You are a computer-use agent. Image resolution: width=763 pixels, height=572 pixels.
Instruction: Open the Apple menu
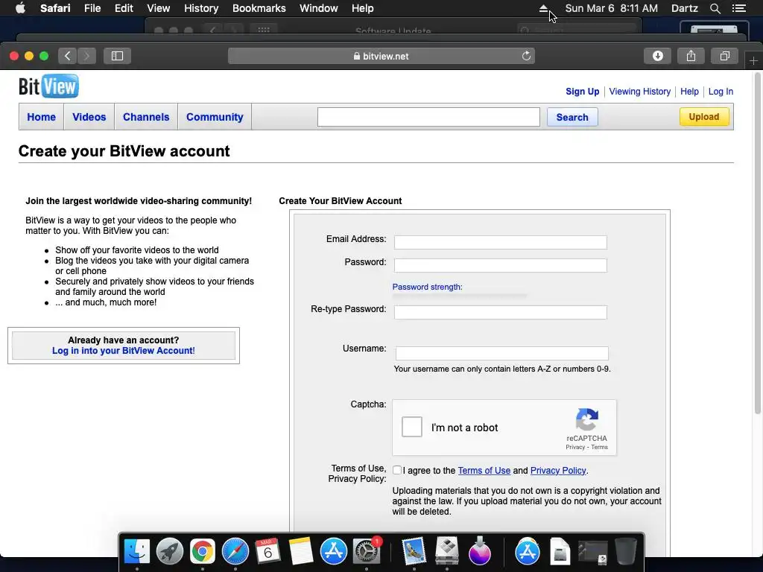(20, 8)
